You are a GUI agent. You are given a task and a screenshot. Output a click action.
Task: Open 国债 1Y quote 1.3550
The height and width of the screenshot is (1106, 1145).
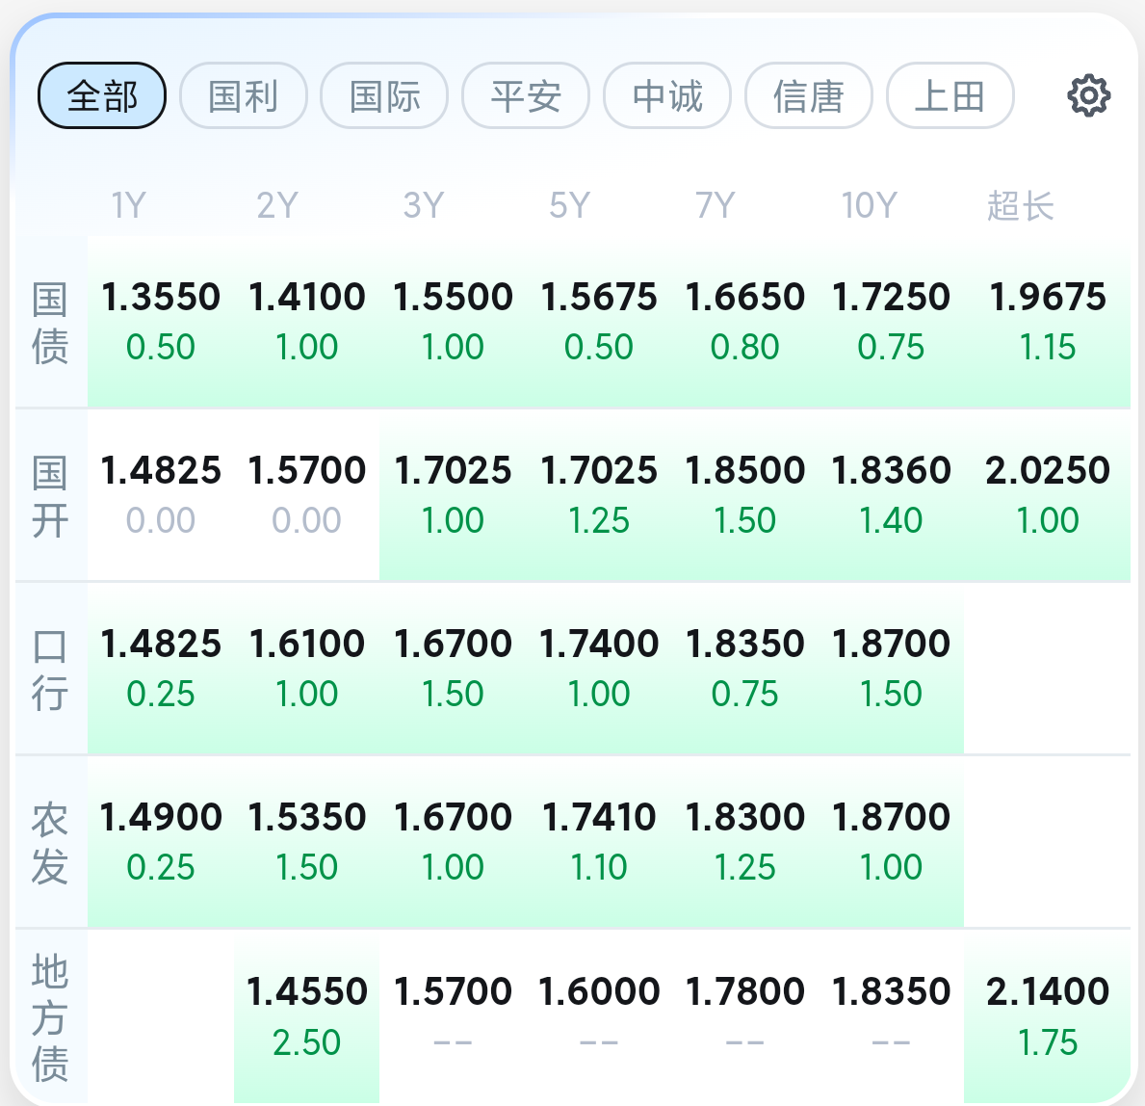[x=161, y=322]
